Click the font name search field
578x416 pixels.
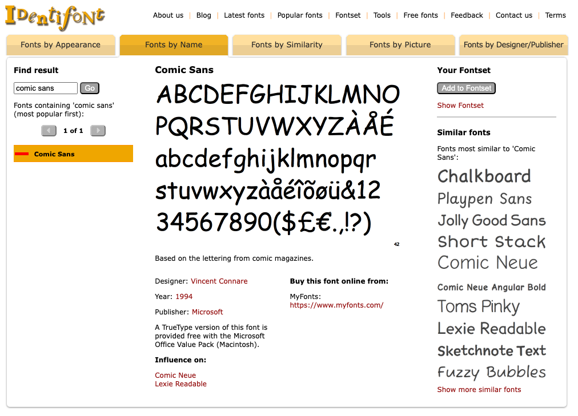pos(46,88)
